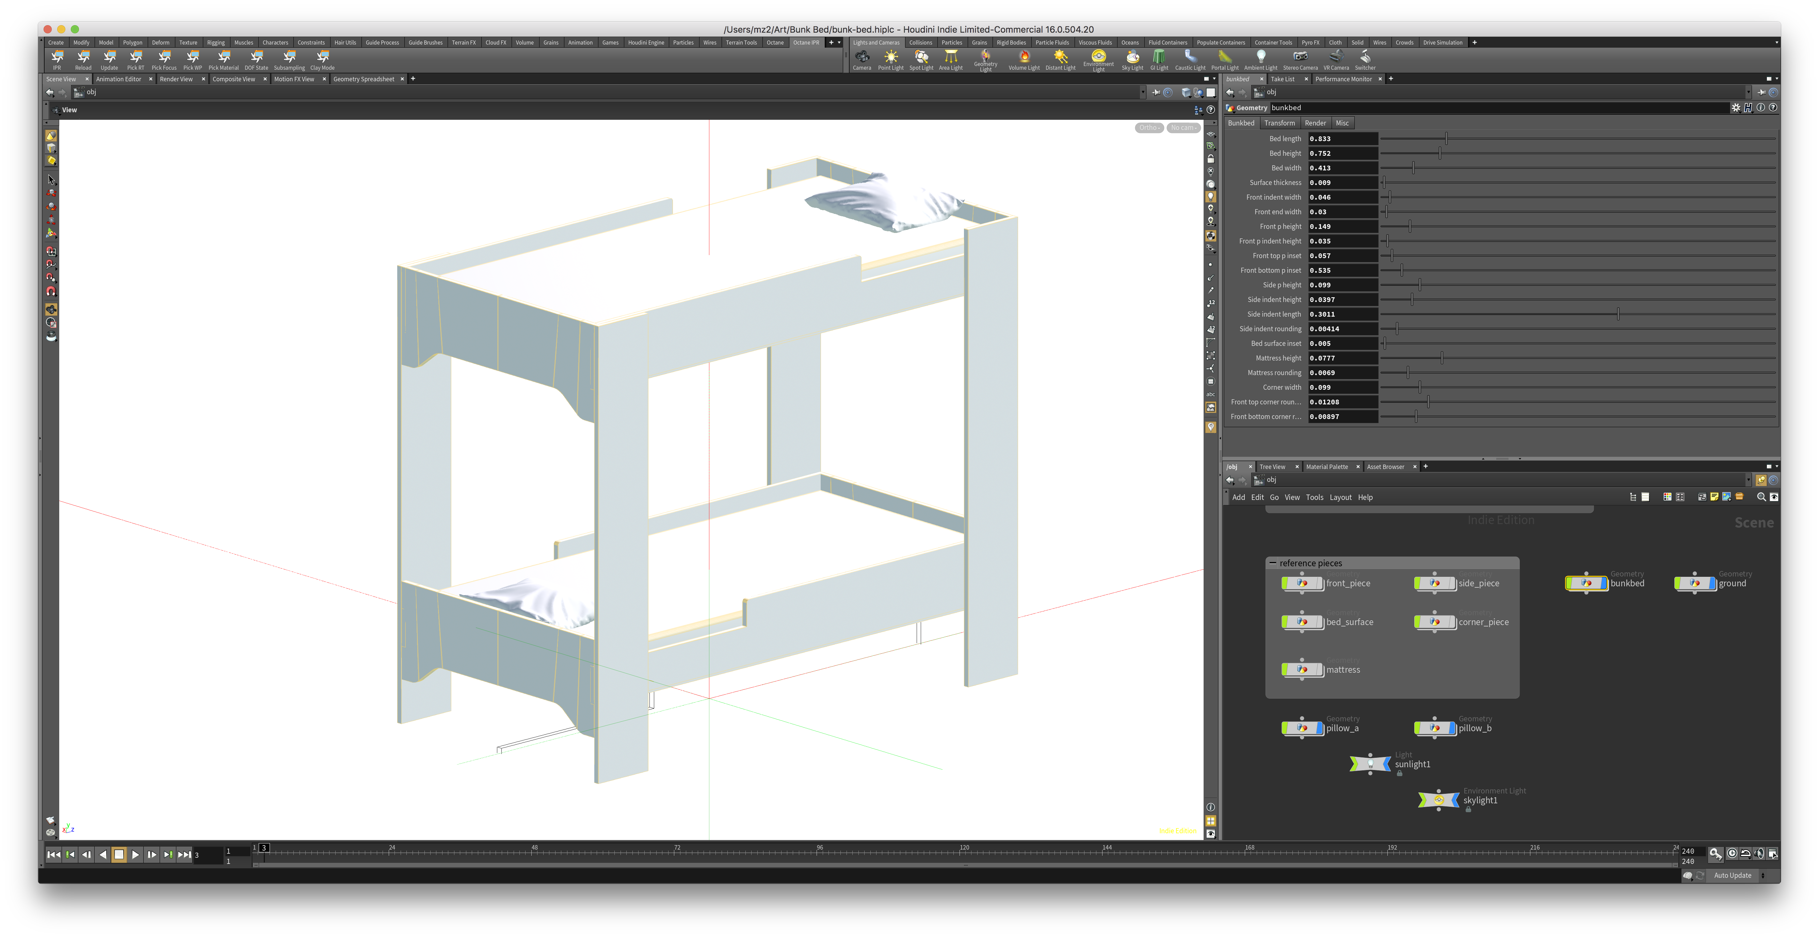Image resolution: width=1819 pixels, height=938 pixels.
Task: Click the Auto Update button
Action: [x=1732, y=875]
